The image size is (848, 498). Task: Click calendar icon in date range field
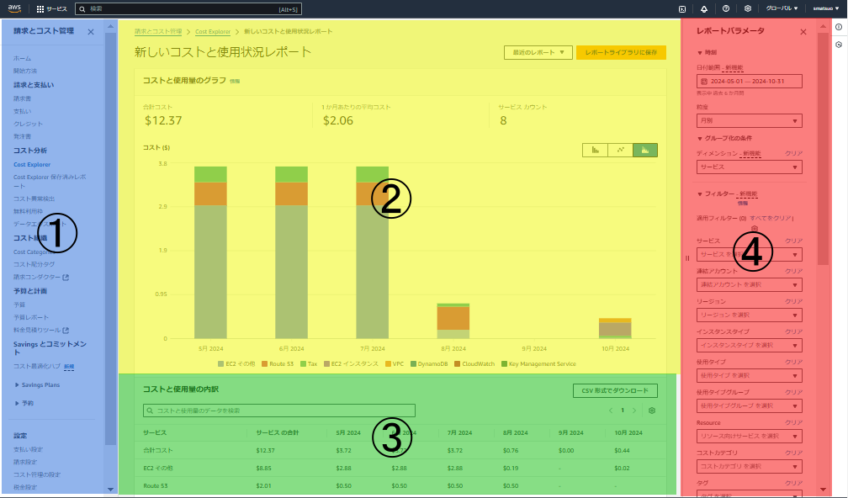coord(704,81)
